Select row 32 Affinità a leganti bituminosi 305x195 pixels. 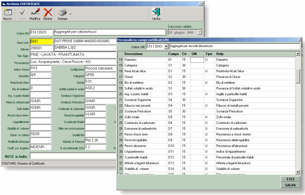click(206, 163)
